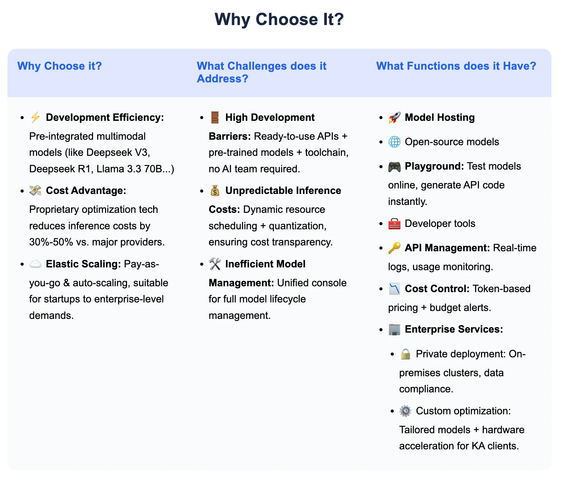The width and height of the screenshot is (561, 484).
Task: Click the 'Why Choose It?' page title
Action: [x=279, y=19]
